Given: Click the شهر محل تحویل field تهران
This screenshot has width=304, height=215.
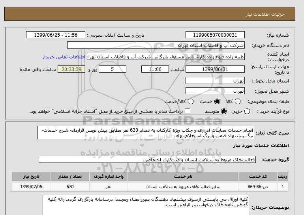Looking at the screenshot, I should click(215, 91).
